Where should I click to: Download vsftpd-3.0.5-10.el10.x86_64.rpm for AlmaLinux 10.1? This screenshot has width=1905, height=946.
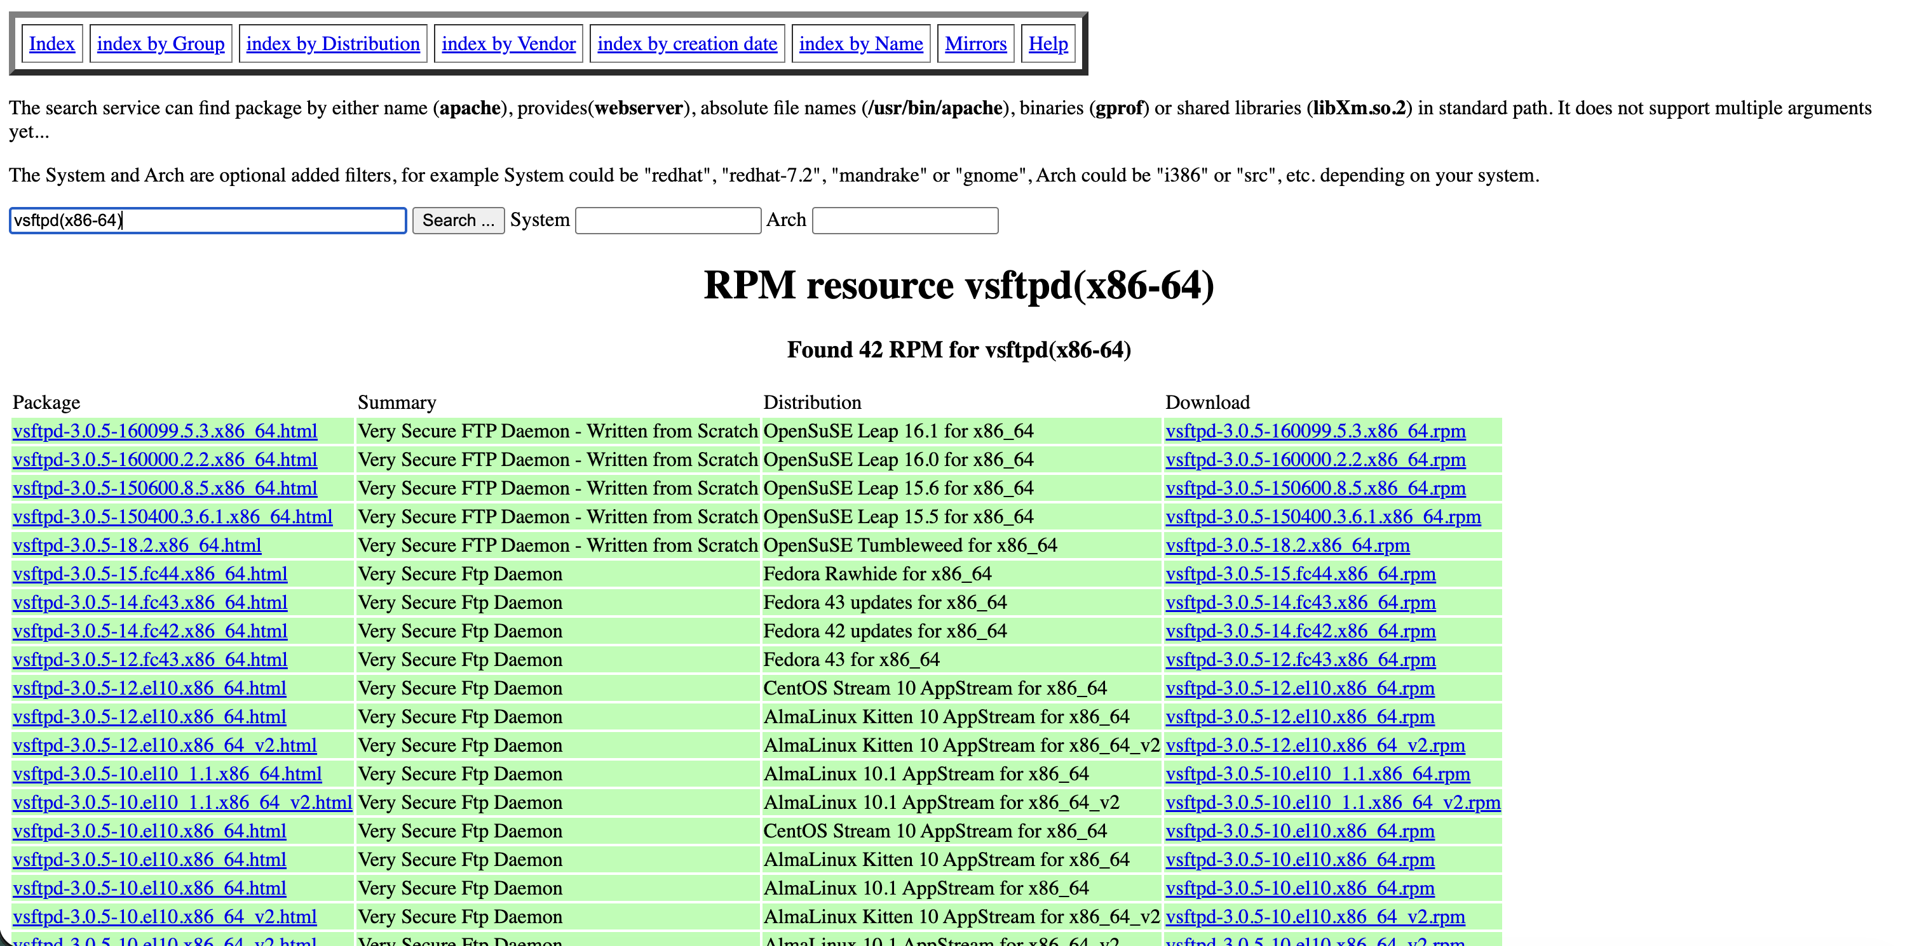coord(1300,888)
